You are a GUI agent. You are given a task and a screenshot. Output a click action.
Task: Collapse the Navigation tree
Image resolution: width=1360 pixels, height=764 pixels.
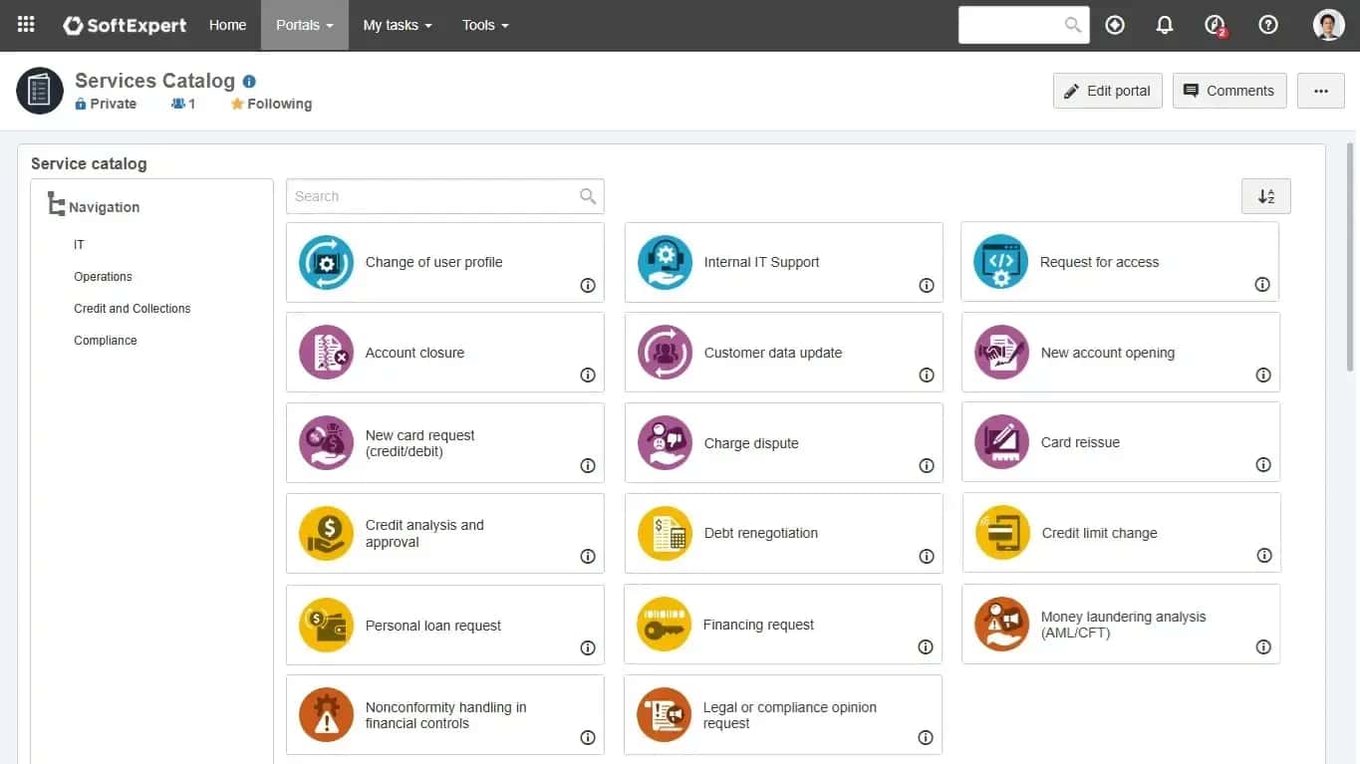point(57,206)
